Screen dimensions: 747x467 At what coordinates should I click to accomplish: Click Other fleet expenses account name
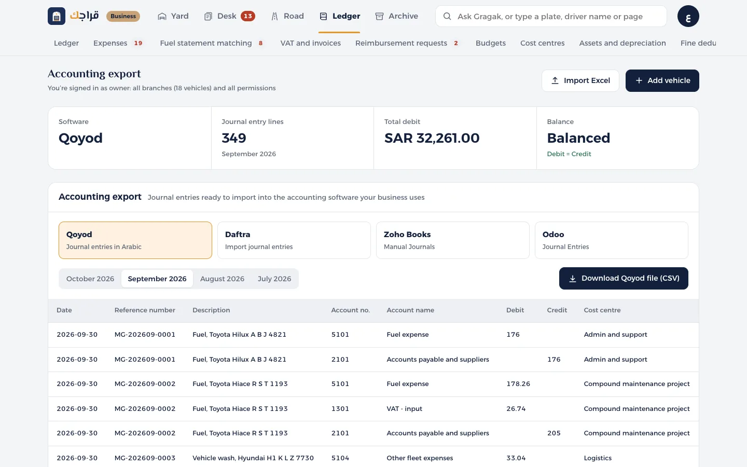pyautogui.click(x=420, y=458)
